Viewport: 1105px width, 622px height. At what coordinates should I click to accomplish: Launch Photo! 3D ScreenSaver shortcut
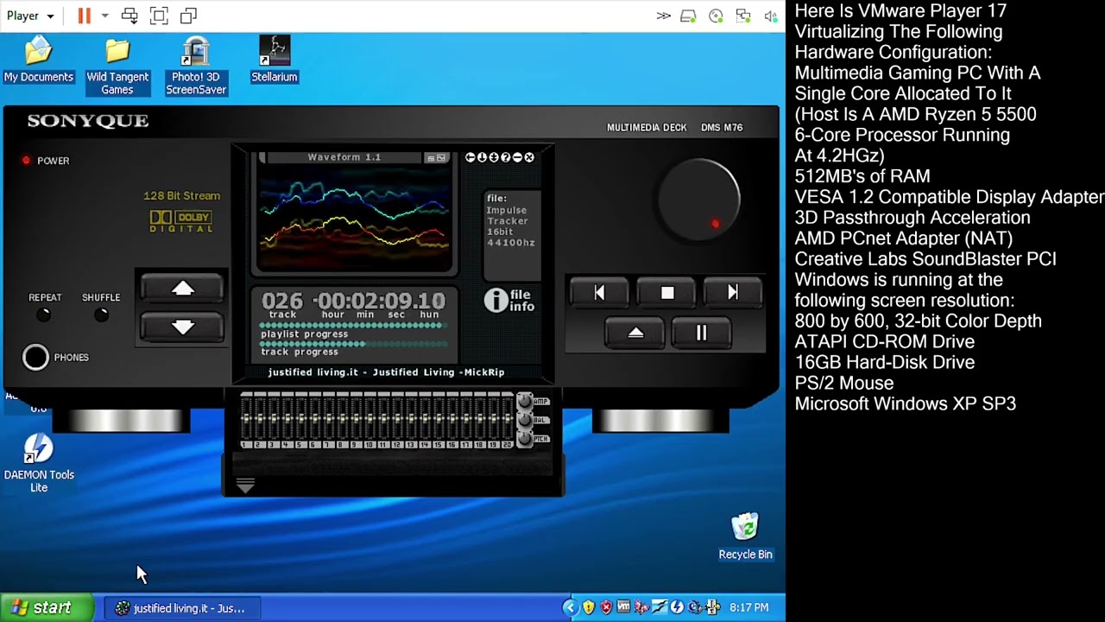tap(196, 66)
